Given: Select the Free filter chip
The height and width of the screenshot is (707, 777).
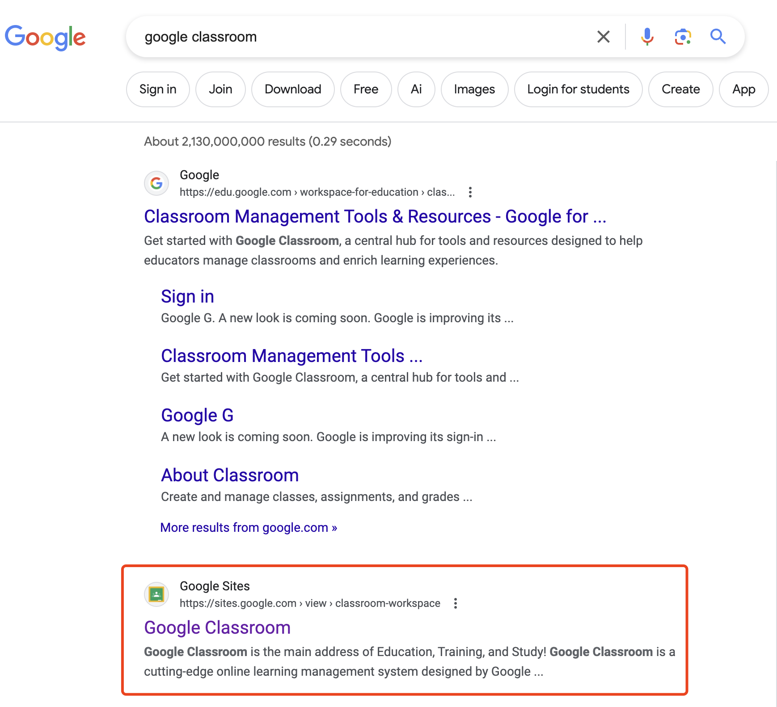Looking at the screenshot, I should [366, 89].
